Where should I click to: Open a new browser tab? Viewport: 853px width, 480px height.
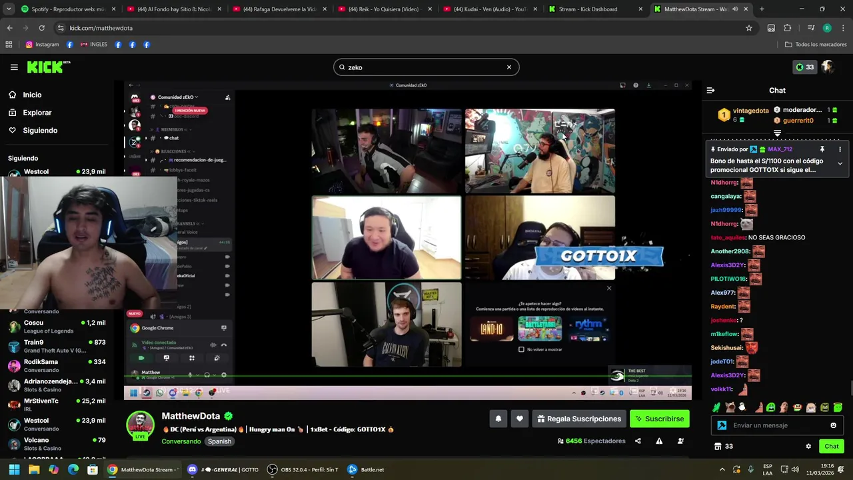click(762, 9)
